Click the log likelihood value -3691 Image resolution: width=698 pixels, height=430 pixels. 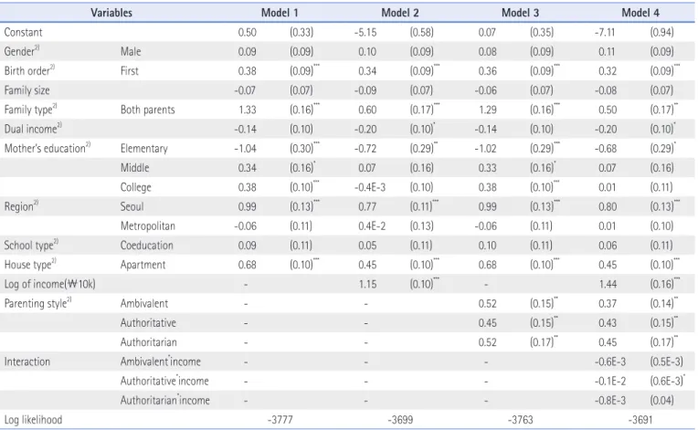point(640,419)
